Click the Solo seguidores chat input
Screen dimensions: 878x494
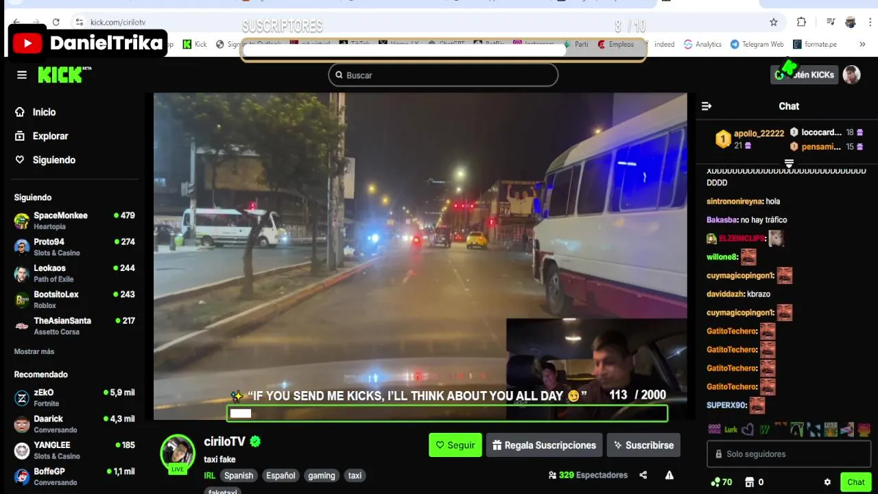click(789, 454)
